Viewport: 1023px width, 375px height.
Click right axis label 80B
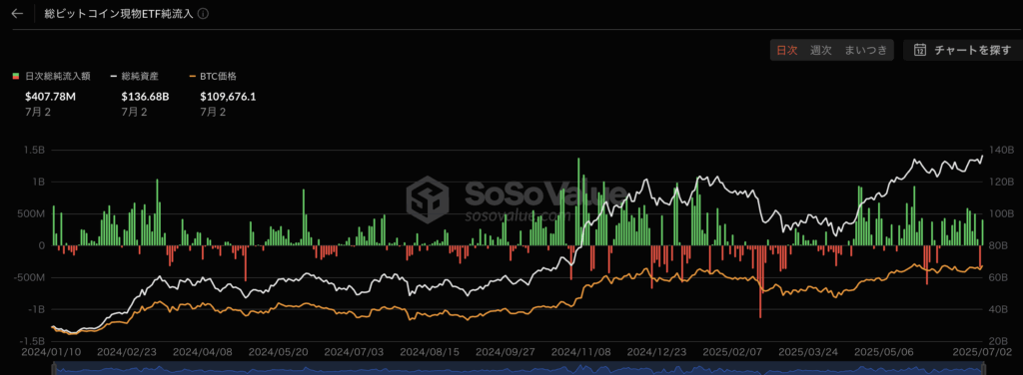pos(998,245)
